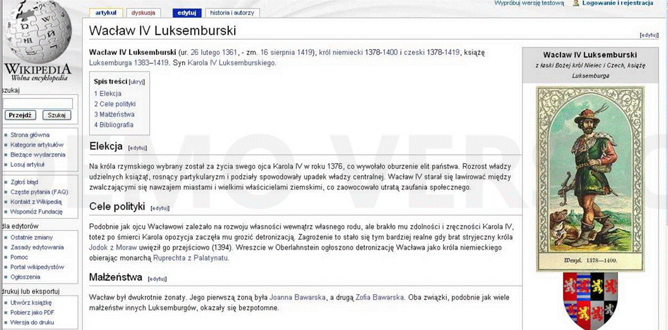The width and height of the screenshot is (668, 330).
Task: Click the edytuj link beside Elekcja heading
Action: click(138, 148)
